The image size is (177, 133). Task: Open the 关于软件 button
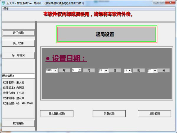[18, 43]
